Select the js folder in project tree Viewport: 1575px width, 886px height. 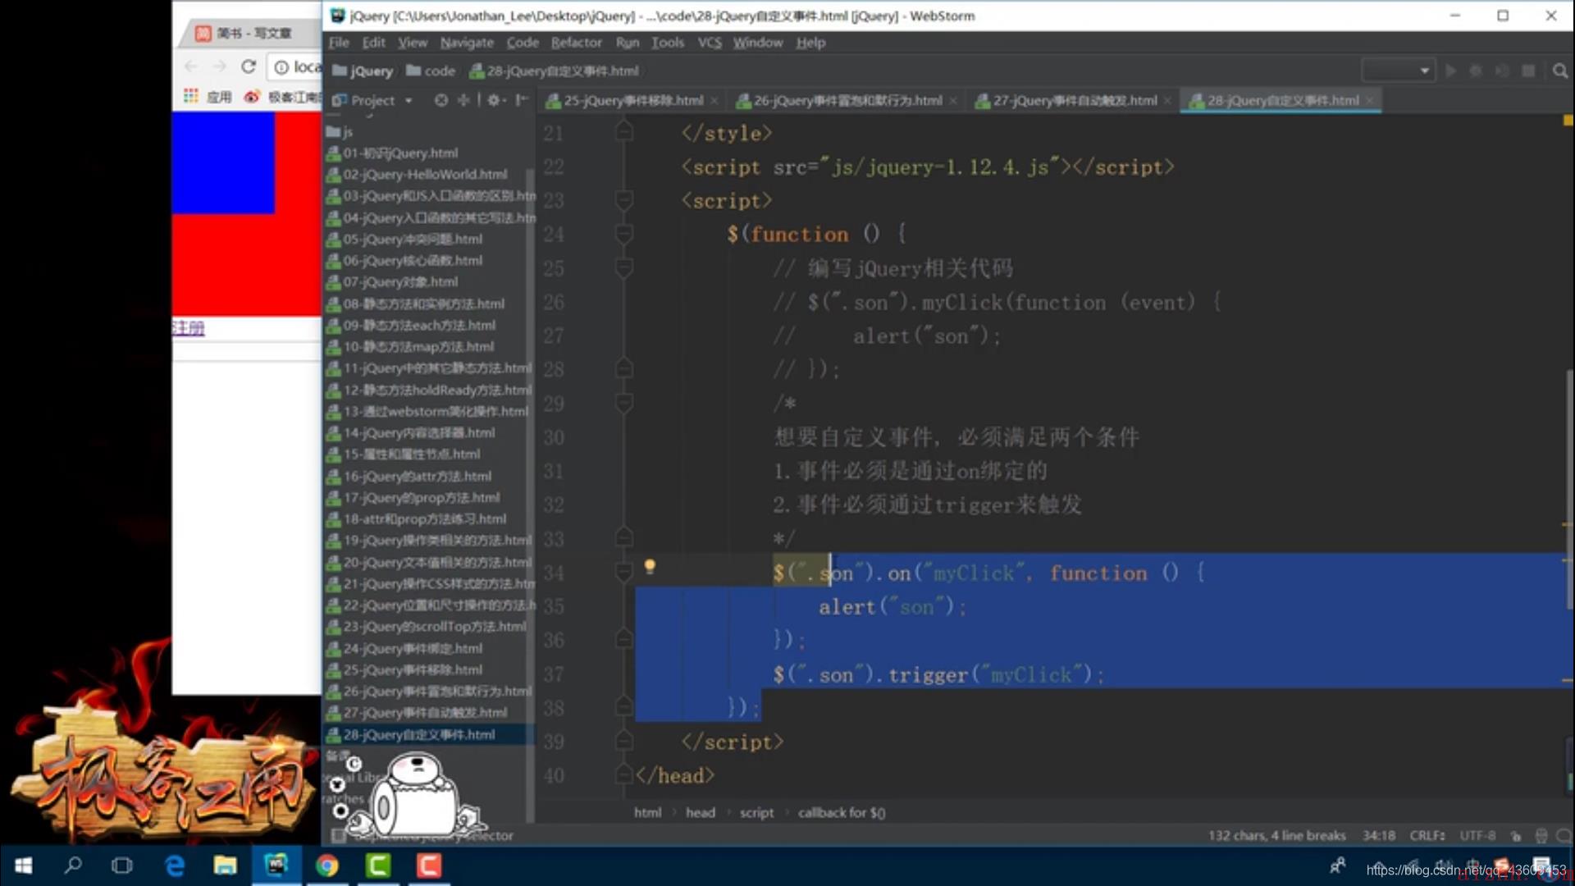(340, 131)
